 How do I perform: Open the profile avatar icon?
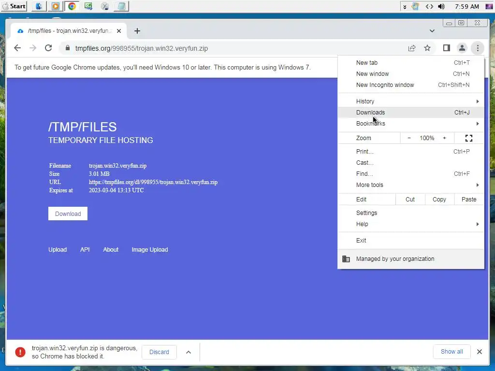(462, 48)
